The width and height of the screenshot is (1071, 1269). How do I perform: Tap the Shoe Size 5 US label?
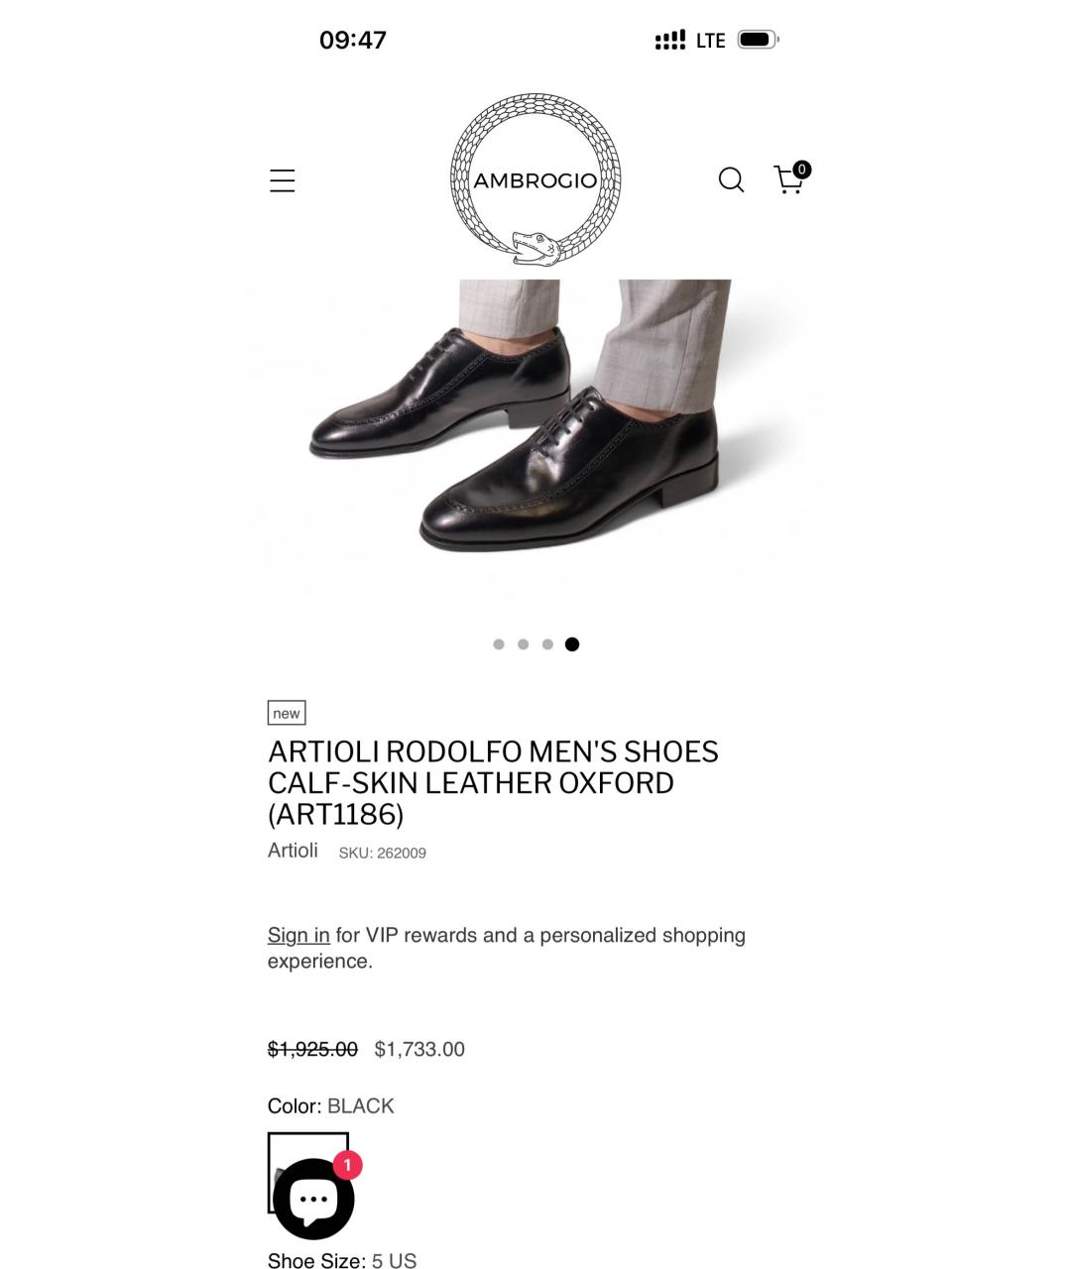[342, 1260]
